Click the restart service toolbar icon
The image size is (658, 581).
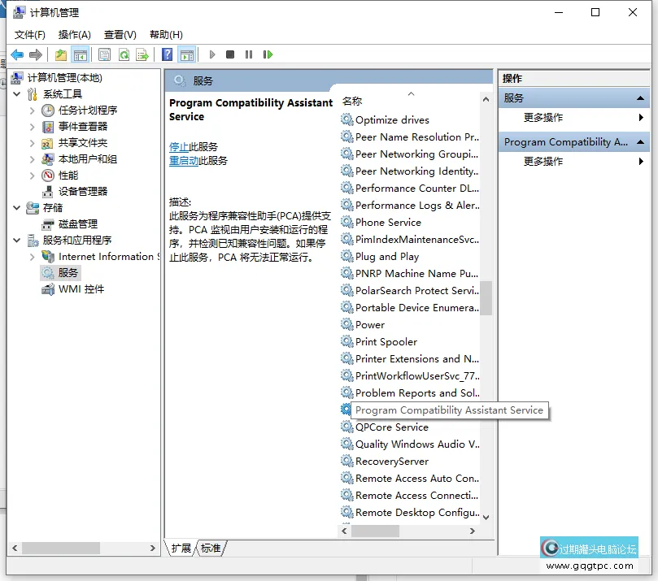pyautogui.click(x=268, y=54)
